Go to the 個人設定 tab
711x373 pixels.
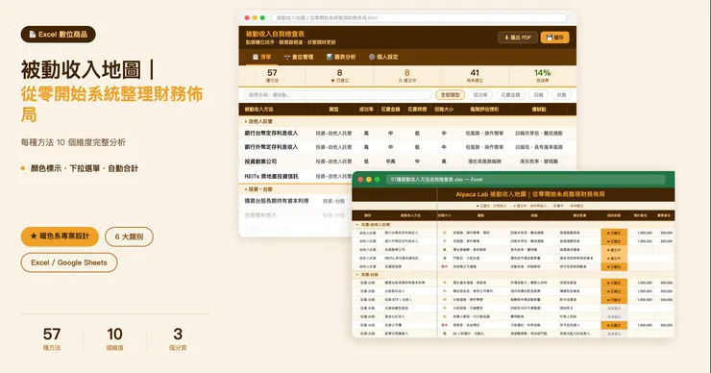(383, 57)
